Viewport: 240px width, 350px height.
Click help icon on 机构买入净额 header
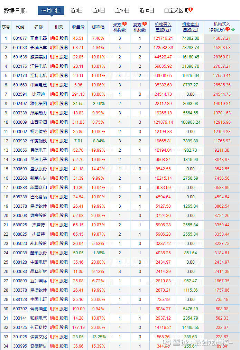click(x=228, y=29)
